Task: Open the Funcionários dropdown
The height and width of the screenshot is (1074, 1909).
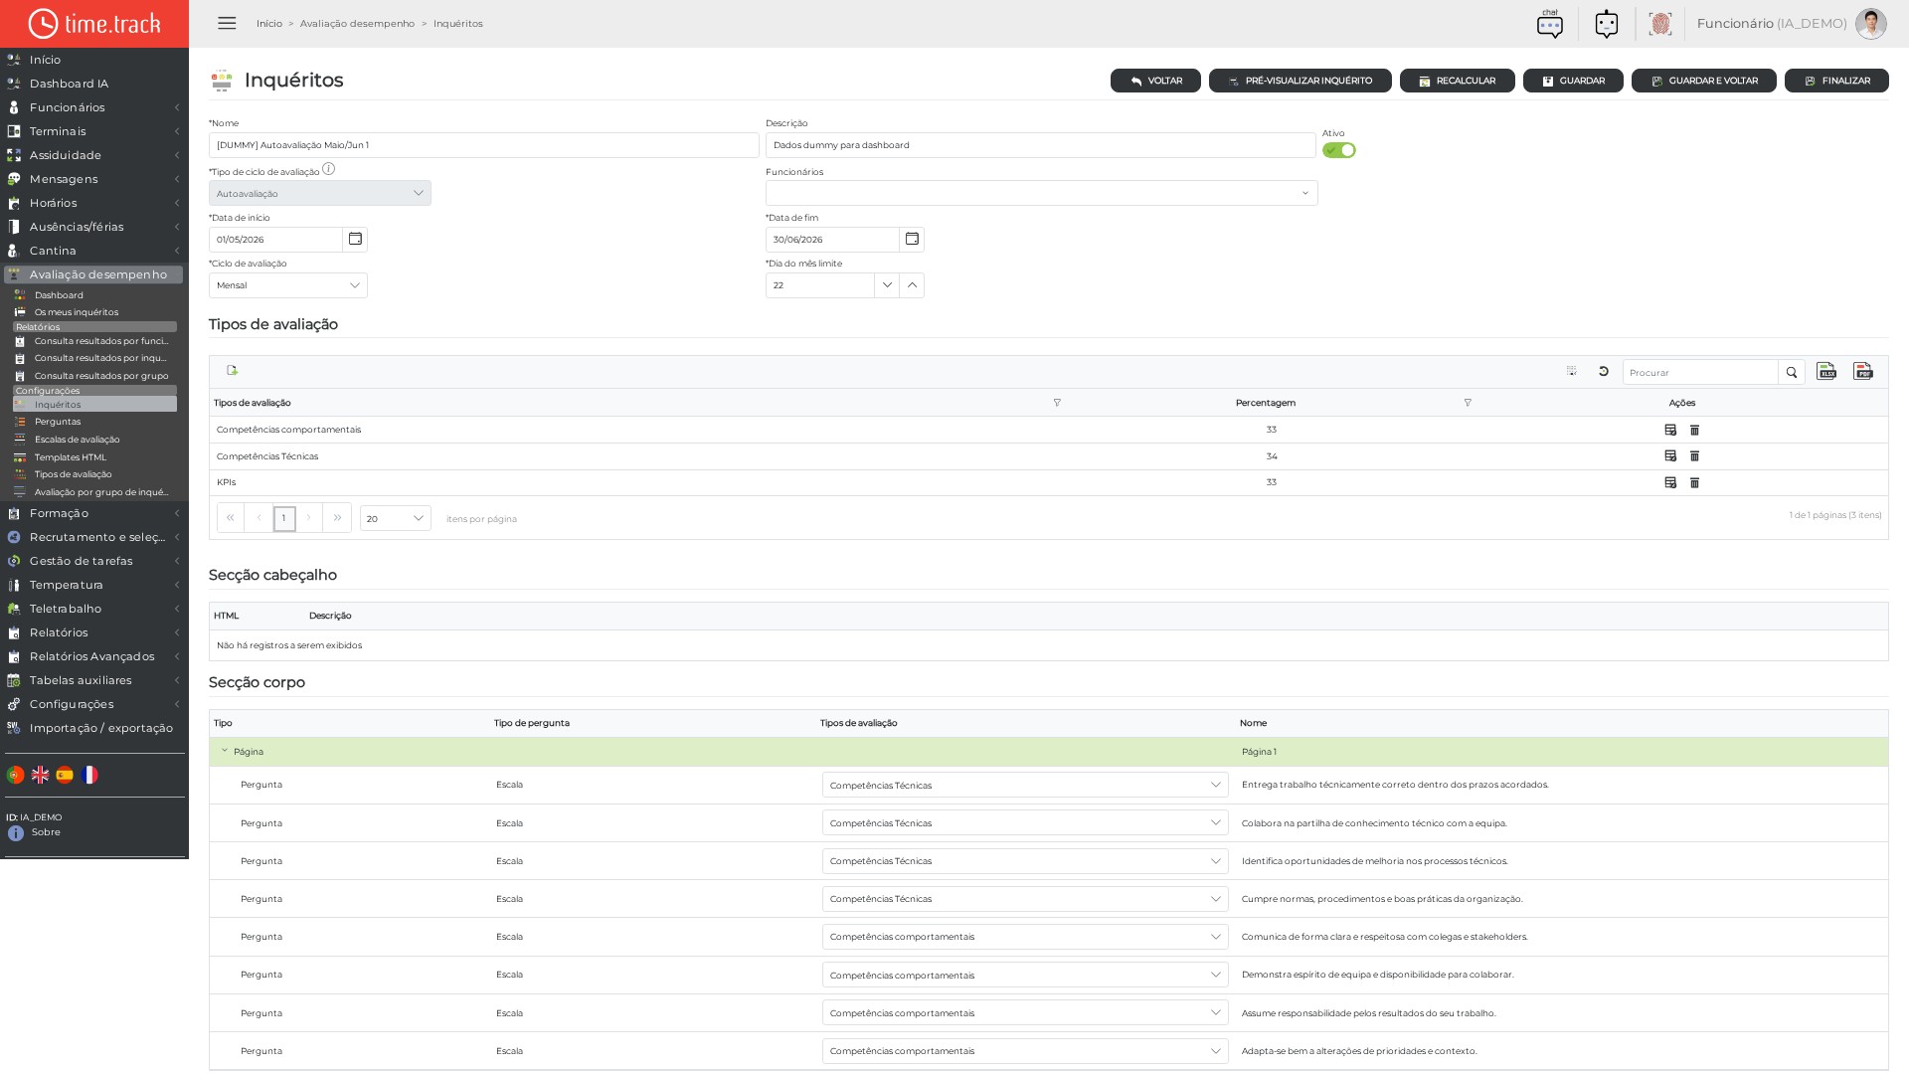Action: pos(1042,193)
